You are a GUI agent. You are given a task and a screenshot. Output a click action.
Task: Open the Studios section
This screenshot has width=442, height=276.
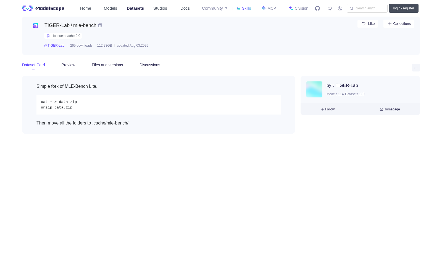160,8
